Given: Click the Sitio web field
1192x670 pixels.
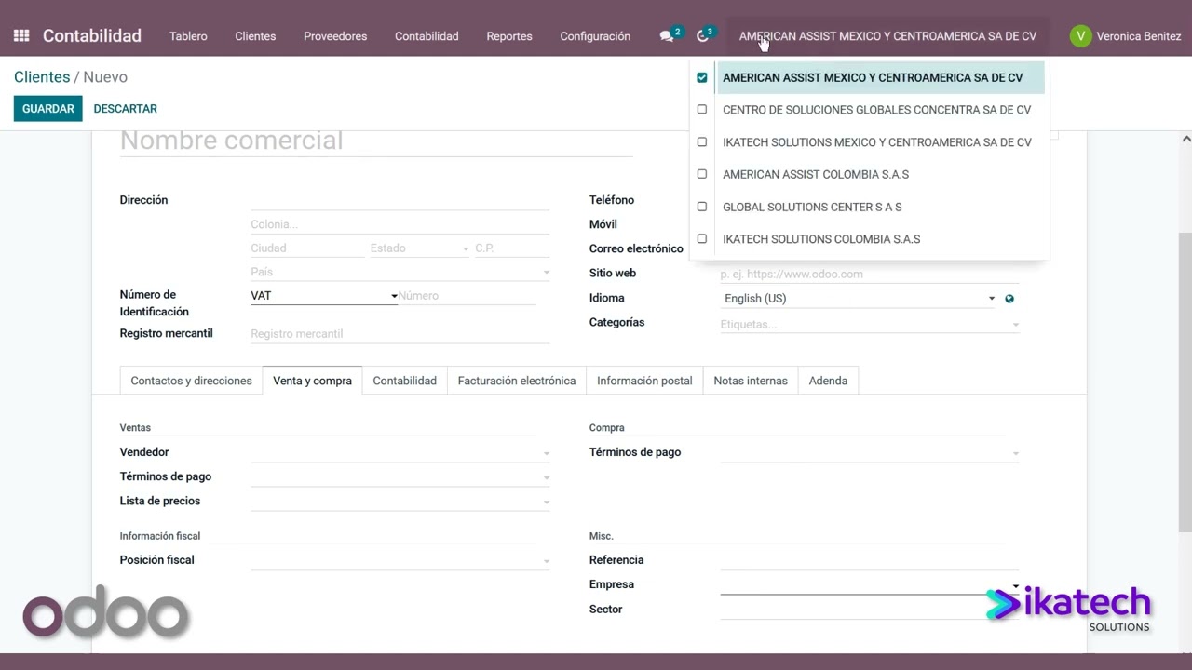Looking at the screenshot, I should (x=869, y=275).
